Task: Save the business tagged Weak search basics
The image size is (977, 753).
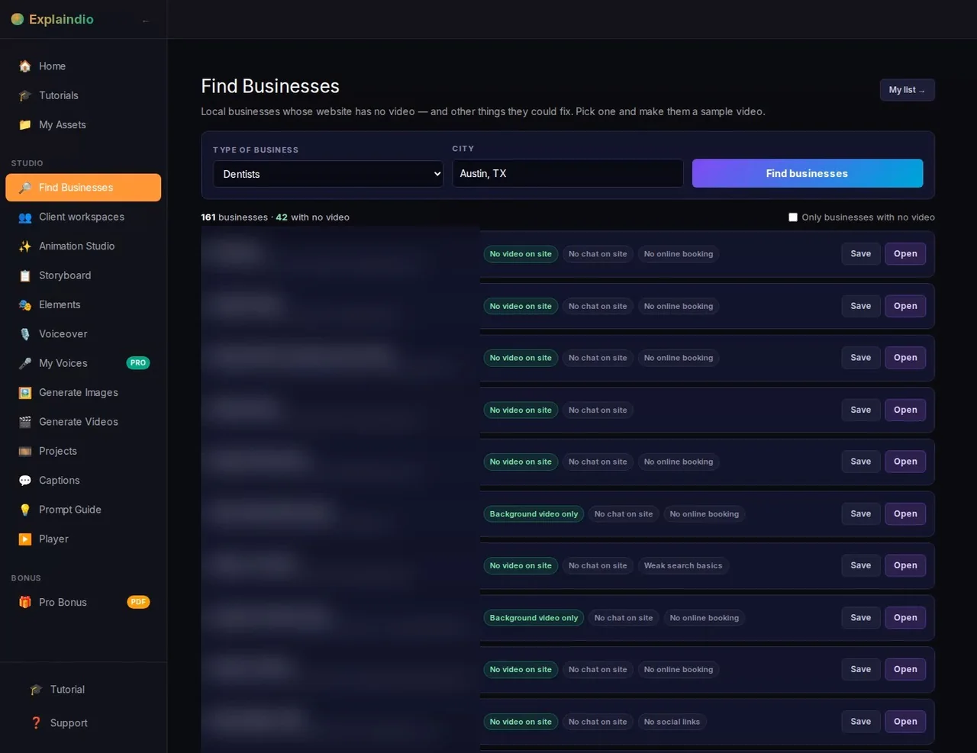Action: 860,565
